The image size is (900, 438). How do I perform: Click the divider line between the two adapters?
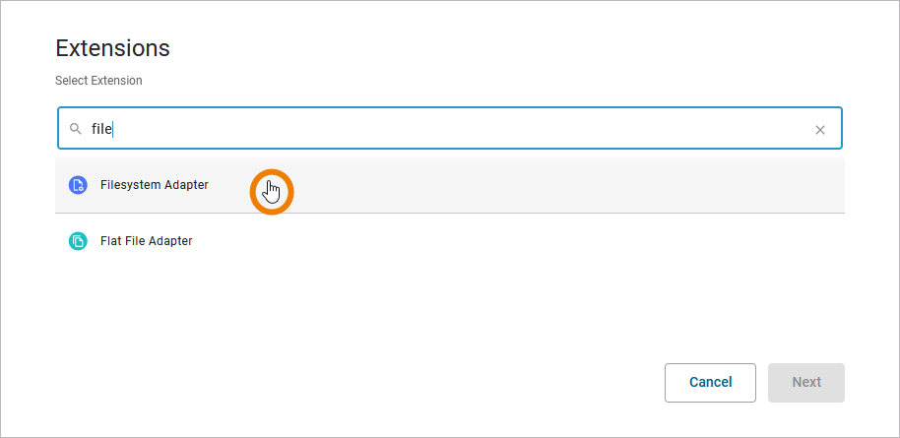pos(449,213)
